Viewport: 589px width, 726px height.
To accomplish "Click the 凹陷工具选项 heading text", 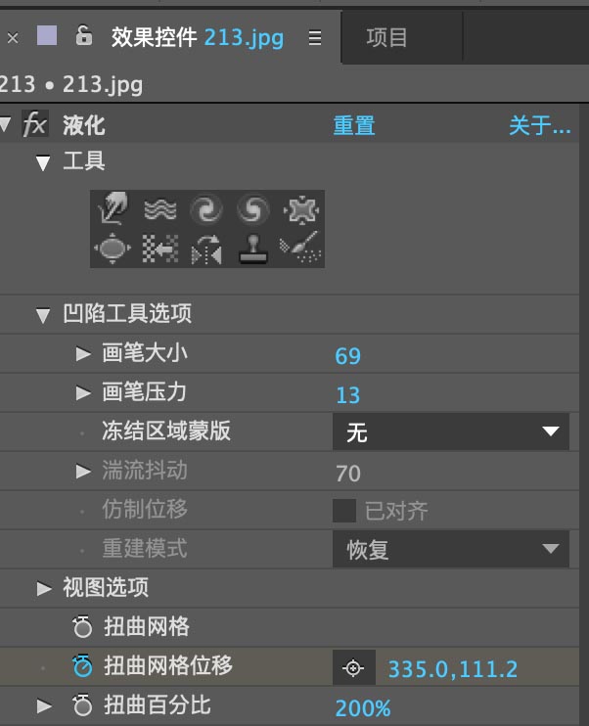I will point(127,313).
